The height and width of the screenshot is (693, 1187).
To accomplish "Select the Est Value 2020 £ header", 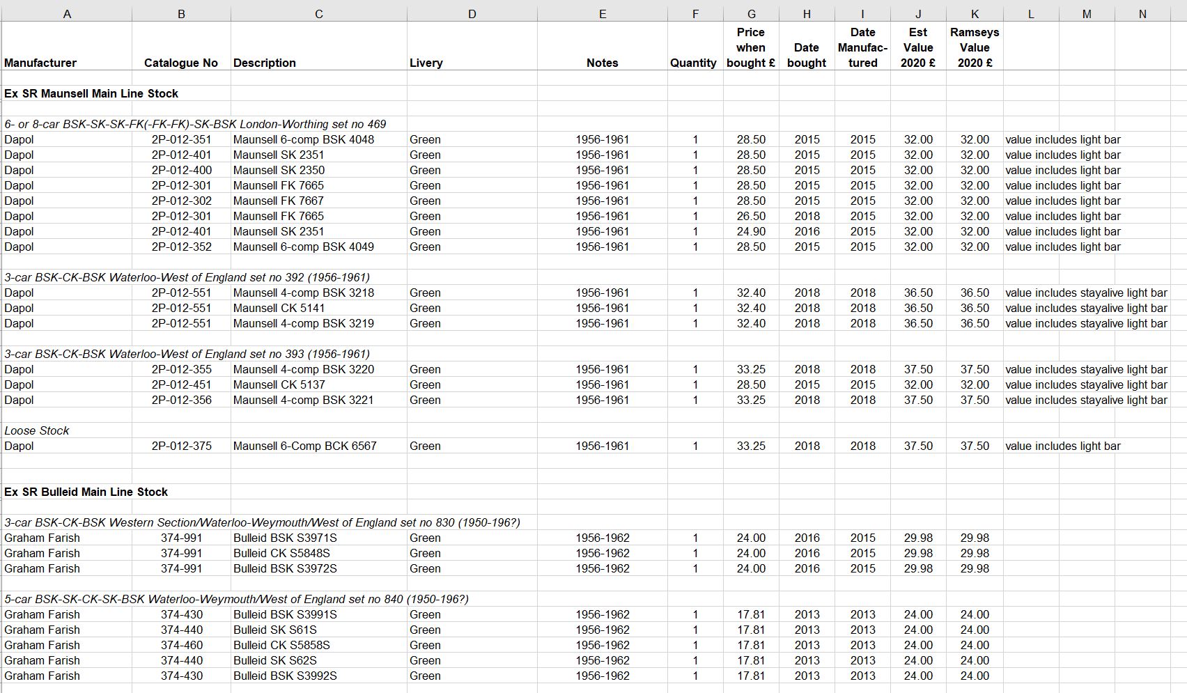I will [918, 47].
